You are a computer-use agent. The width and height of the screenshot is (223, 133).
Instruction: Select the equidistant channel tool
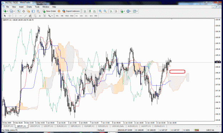coord(30,16)
